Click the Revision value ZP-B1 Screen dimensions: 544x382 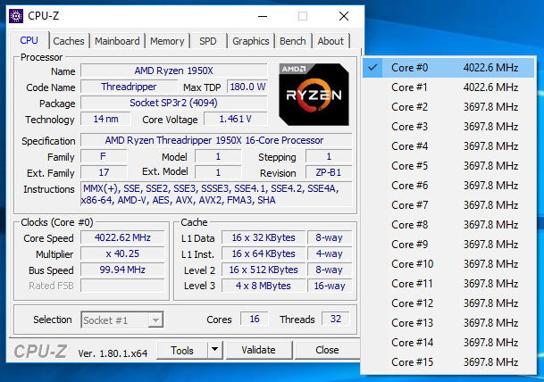[329, 172]
